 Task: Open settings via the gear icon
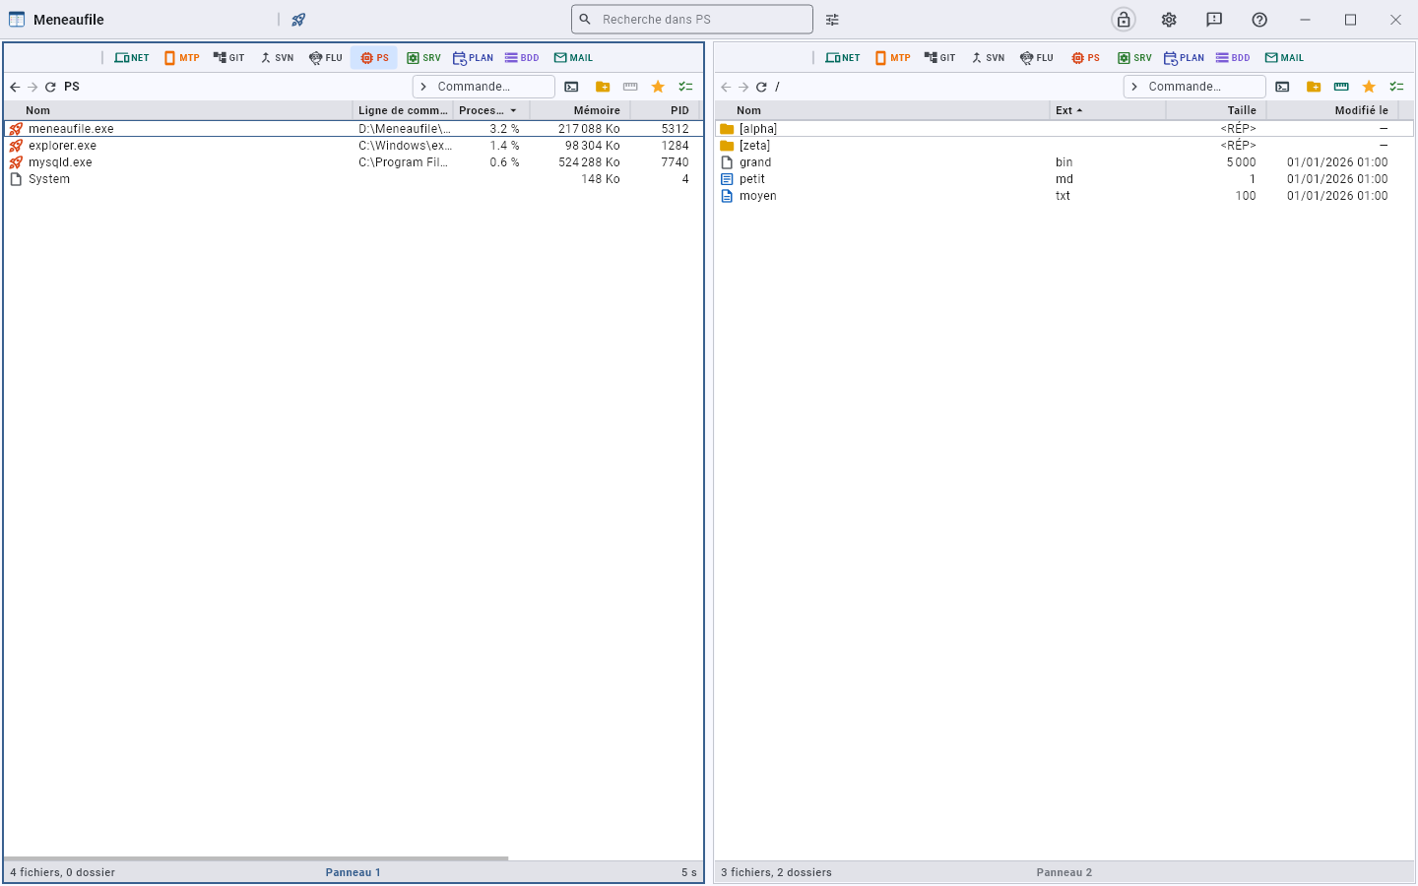pos(1169,20)
